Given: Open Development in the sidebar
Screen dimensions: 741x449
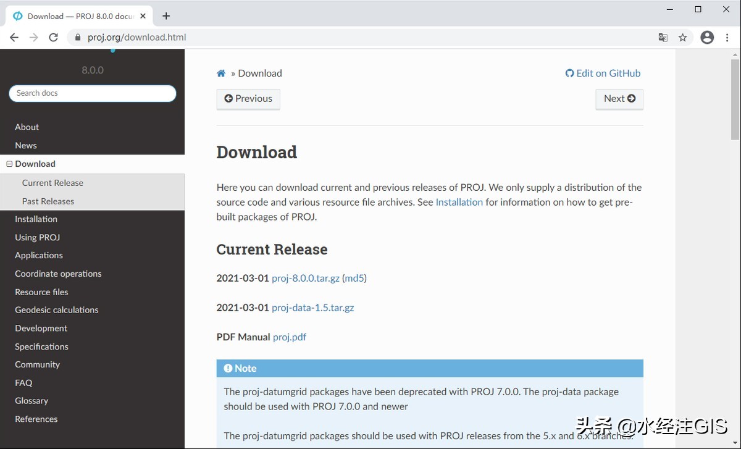Looking at the screenshot, I should pos(41,328).
